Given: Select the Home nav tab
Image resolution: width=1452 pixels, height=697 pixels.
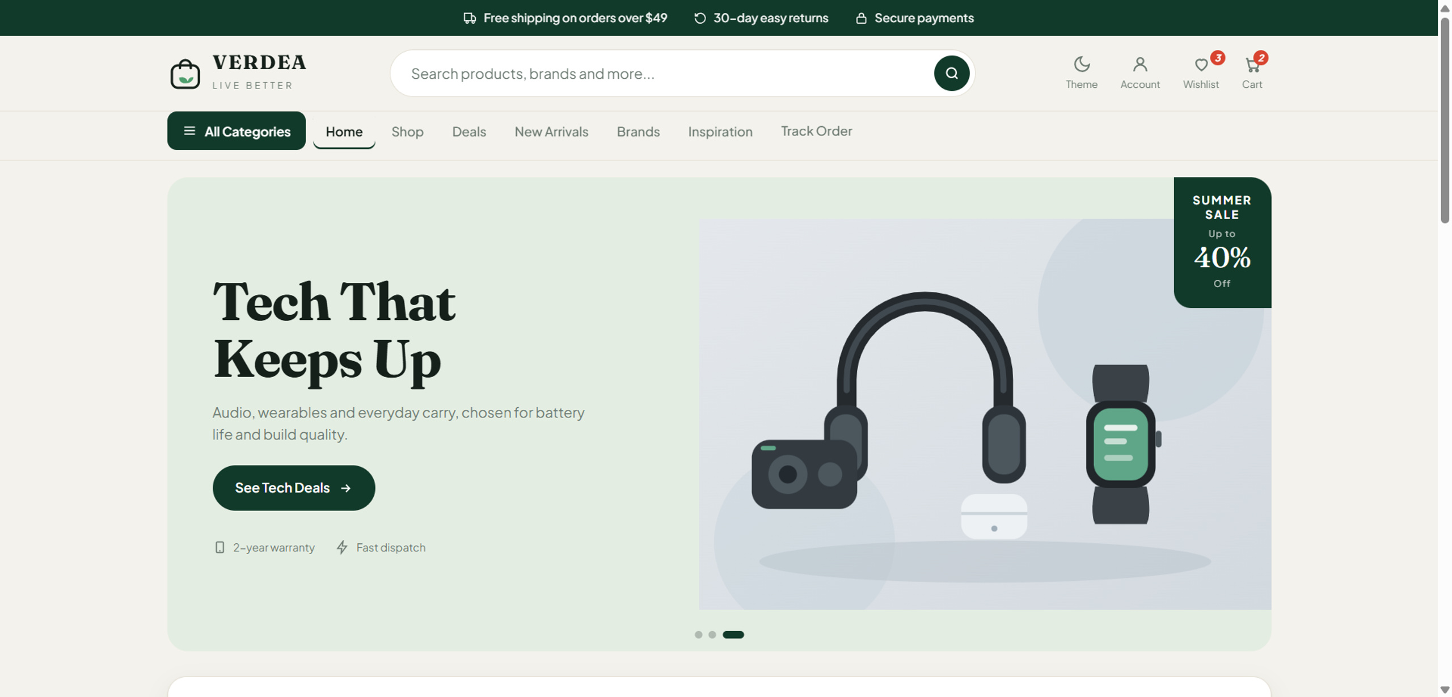Looking at the screenshot, I should [344, 132].
